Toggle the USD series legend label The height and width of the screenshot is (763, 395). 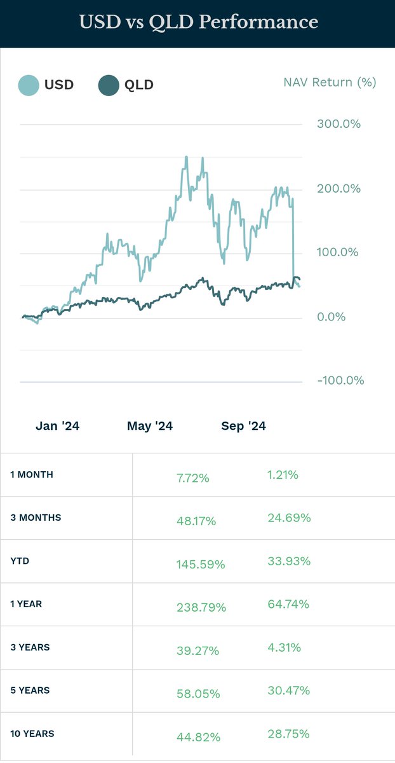pyautogui.click(x=59, y=85)
